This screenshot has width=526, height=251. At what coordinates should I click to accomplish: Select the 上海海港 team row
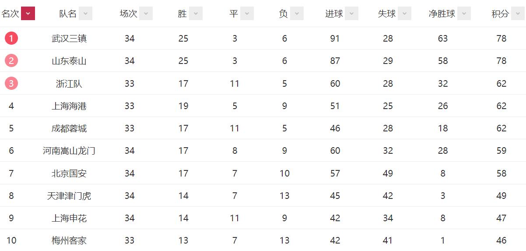point(69,106)
